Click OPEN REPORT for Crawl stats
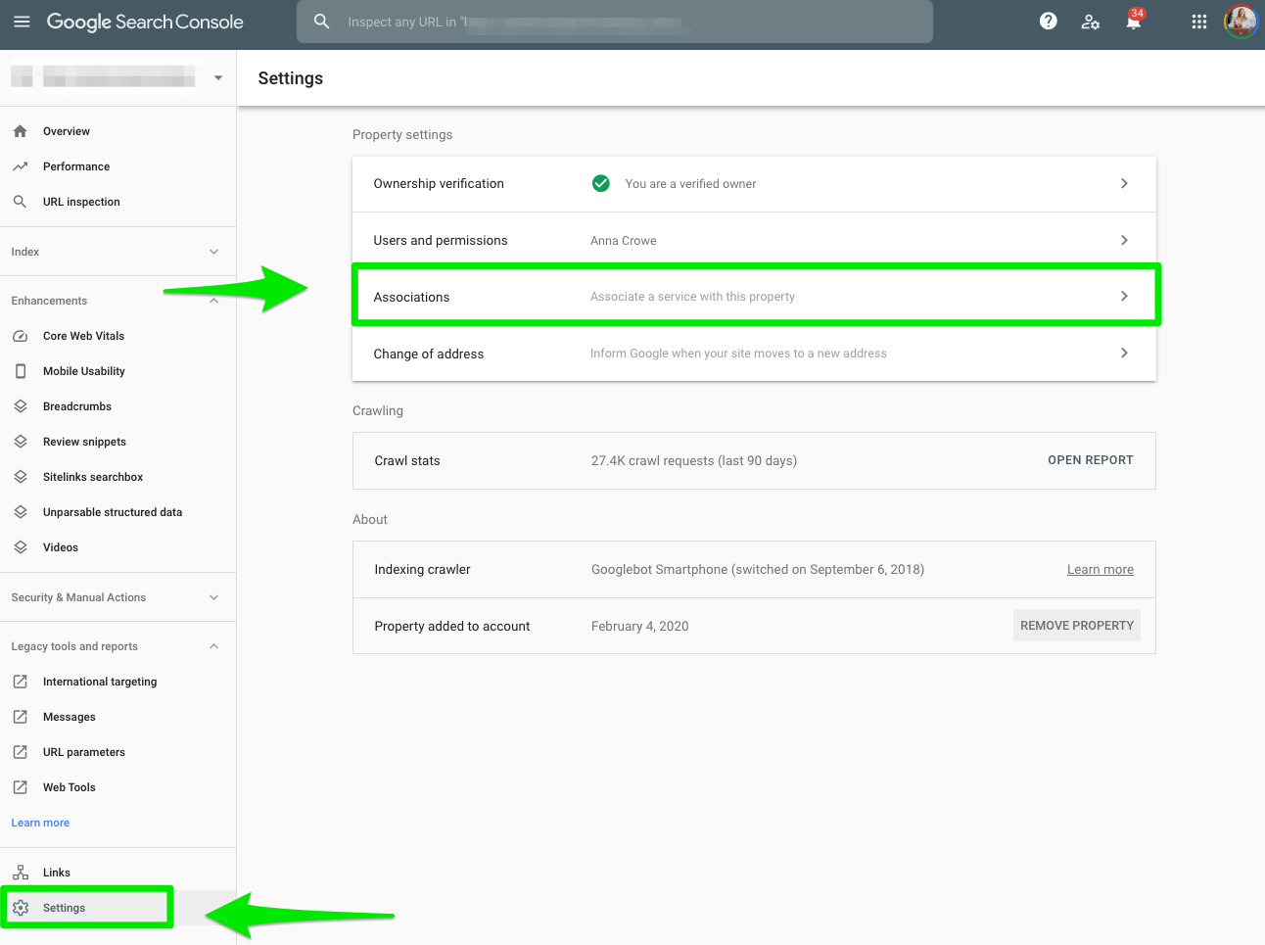Image resolution: width=1265 pixels, height=945 pixels. [x=1091, y=460]
